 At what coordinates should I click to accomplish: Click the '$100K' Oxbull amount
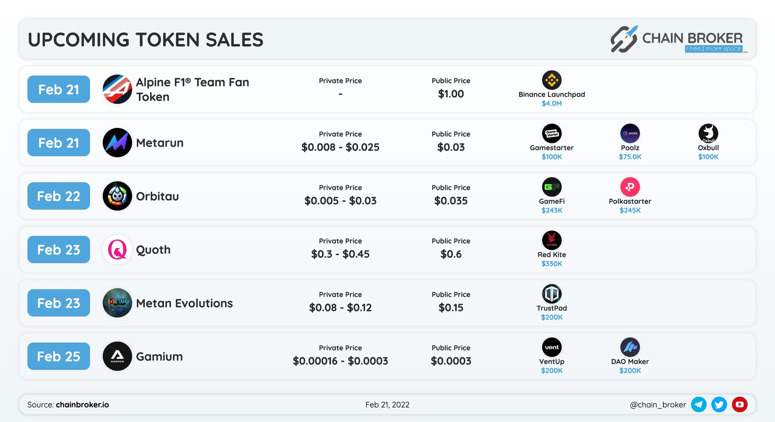pos(708,157)
